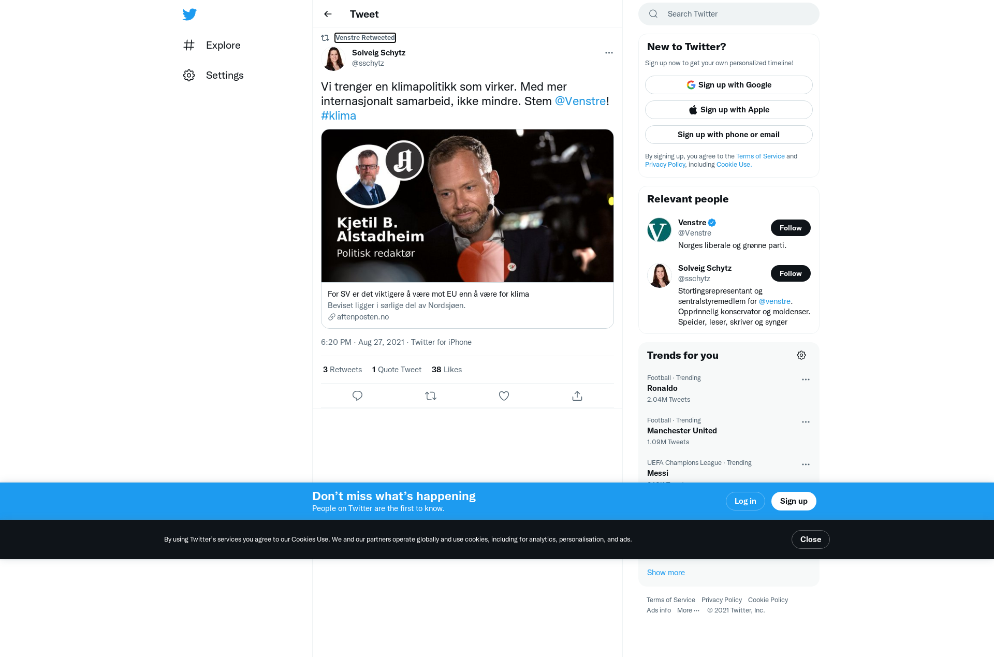
Task: Open the share tweet icon
Action: [x=577, y=396]
